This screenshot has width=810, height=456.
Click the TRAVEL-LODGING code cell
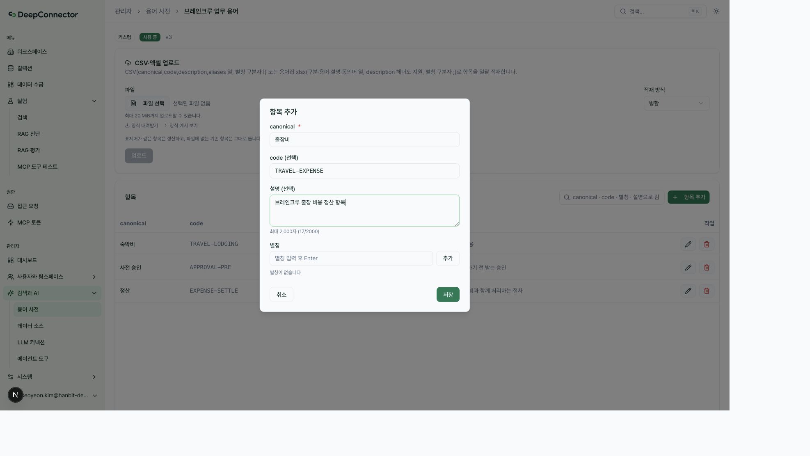point(214,244)
